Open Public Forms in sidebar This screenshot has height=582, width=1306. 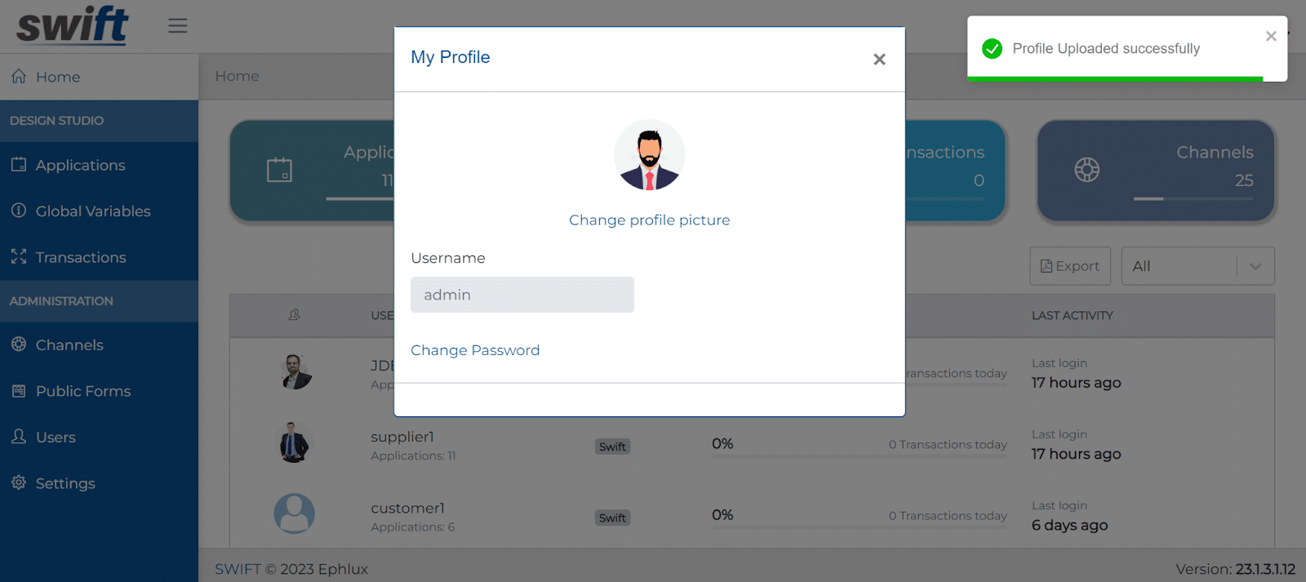point(99,391)
